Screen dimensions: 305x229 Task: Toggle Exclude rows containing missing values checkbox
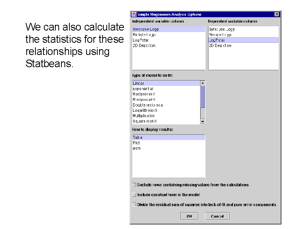pyautogui.click(x=134, y=185)
